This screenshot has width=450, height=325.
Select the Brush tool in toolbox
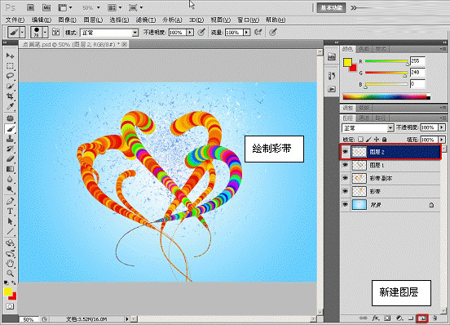(10, 128)
